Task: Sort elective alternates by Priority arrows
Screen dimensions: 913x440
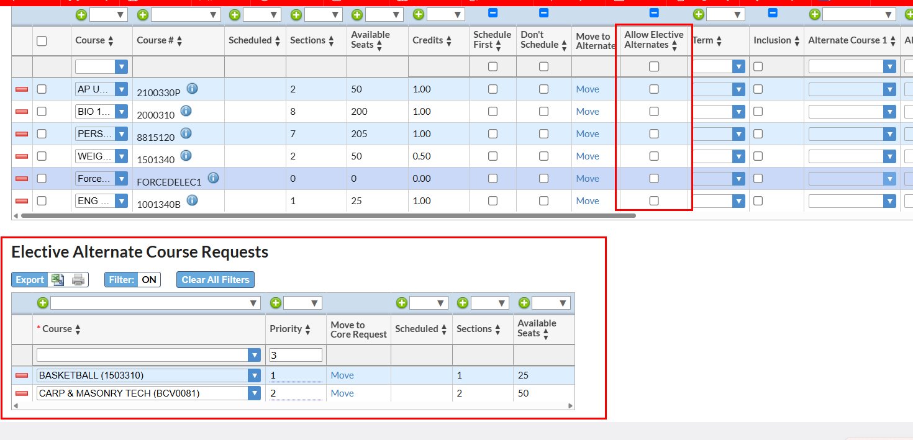Action: point(307,330)
